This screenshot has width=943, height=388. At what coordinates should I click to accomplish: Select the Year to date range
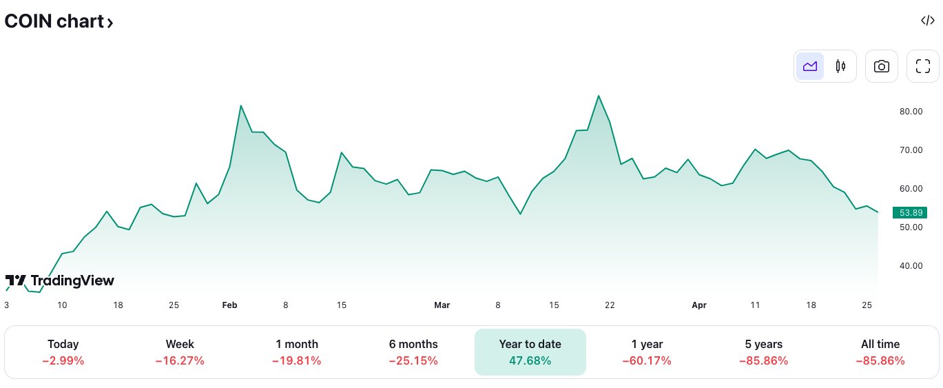(x=530, y=352)
